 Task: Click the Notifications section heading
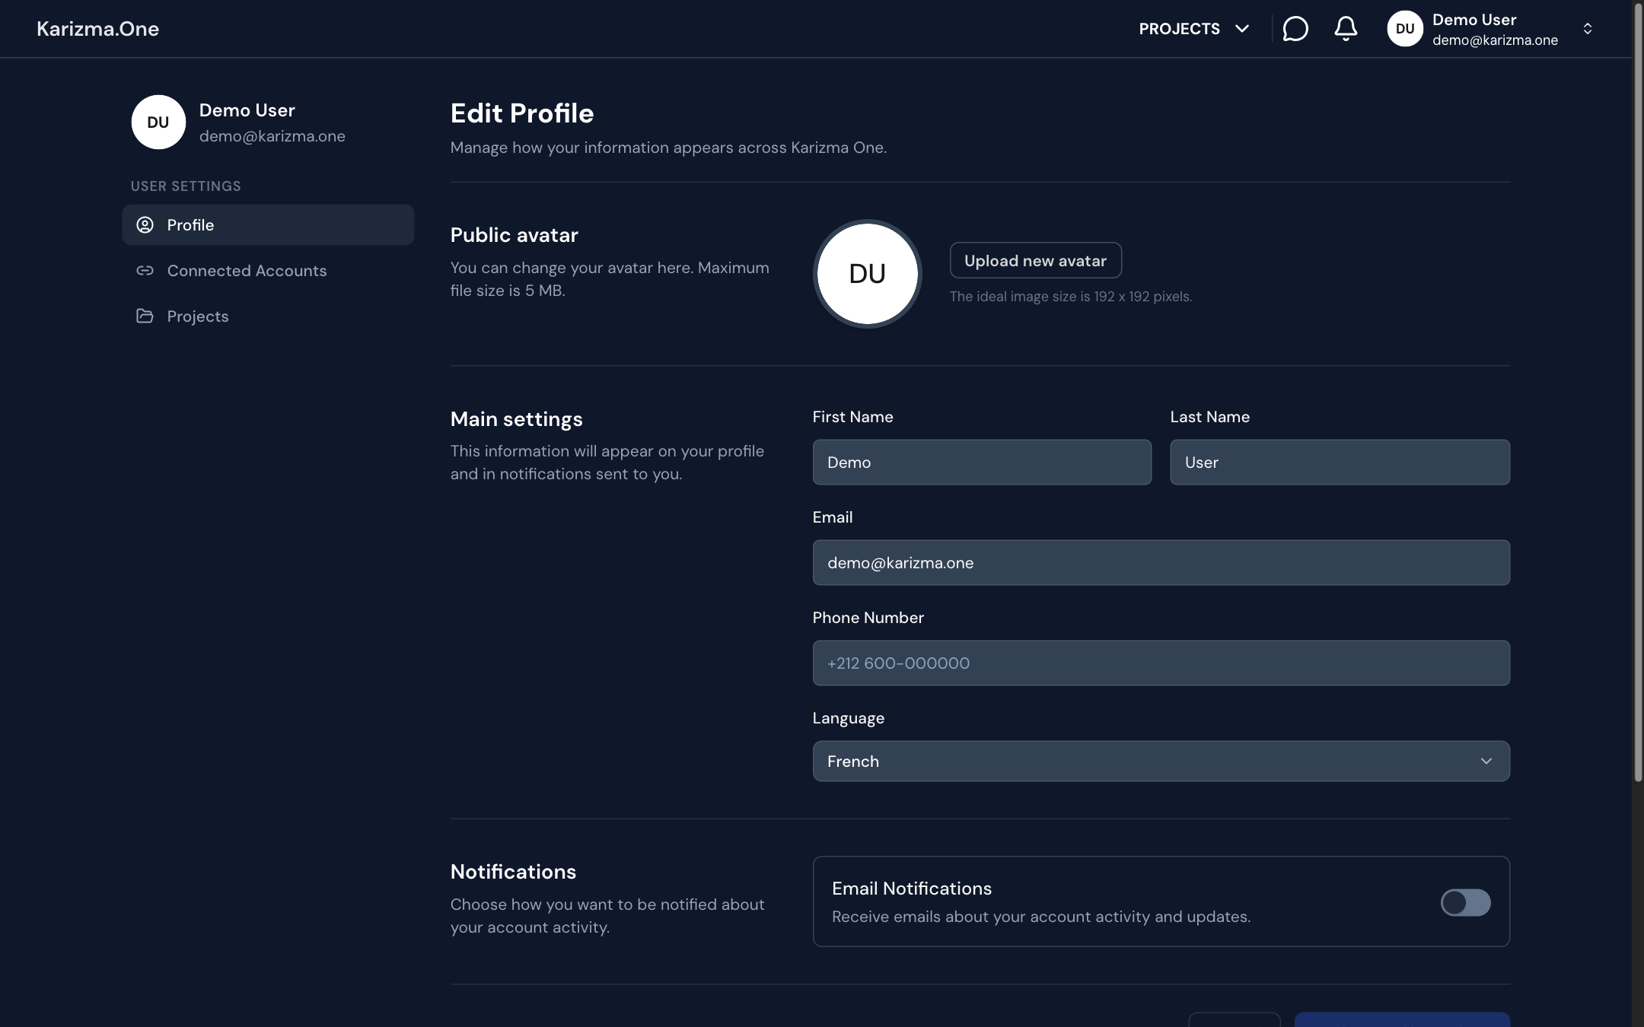click(513, 872)
